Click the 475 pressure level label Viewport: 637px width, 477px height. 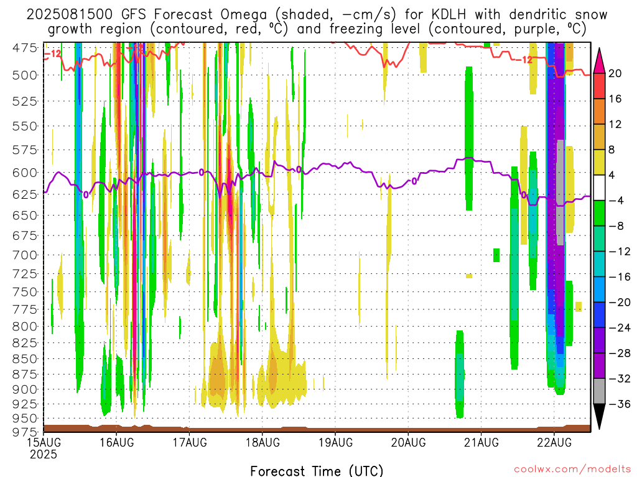point(25,48)
